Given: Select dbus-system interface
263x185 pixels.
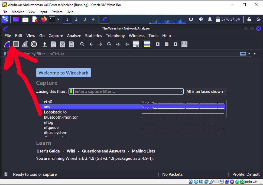Looking at the screenshot, I should tap(132, 133).
